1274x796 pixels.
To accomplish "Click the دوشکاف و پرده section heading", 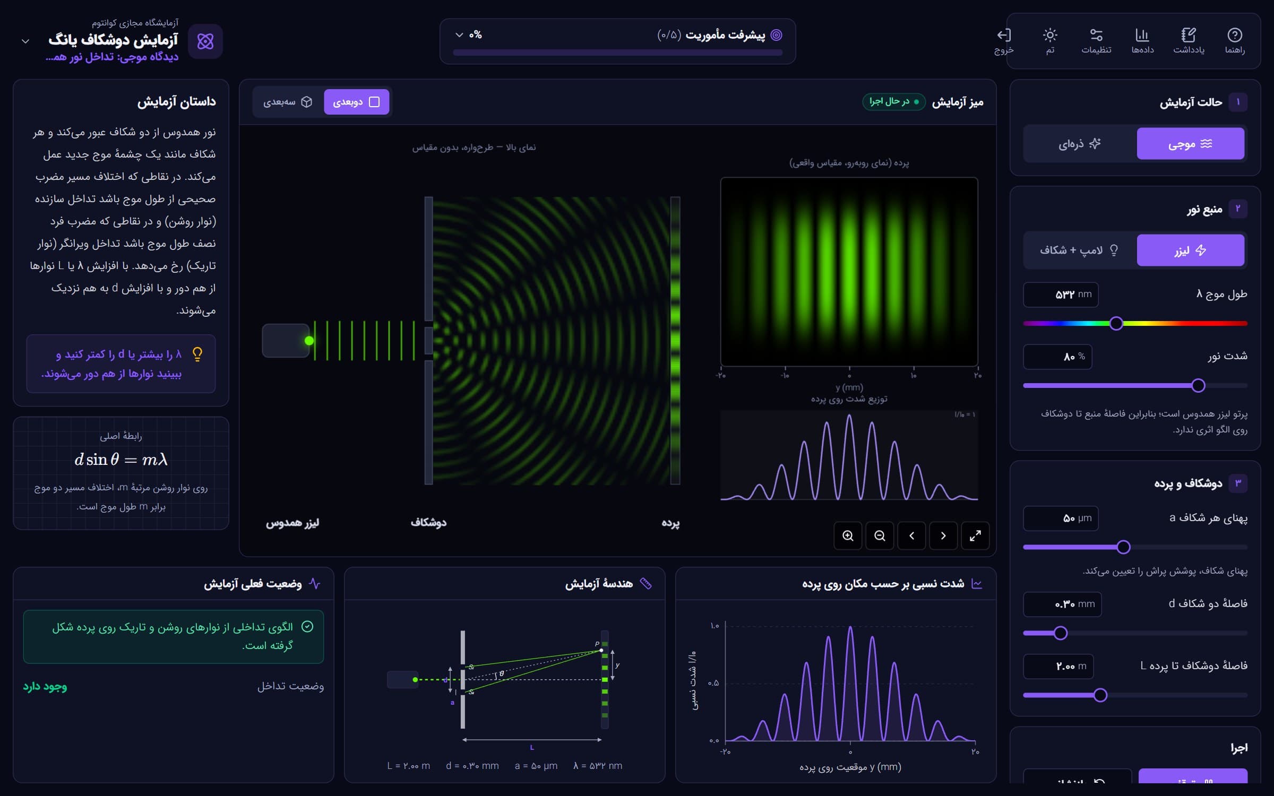I will (1188, 483).
